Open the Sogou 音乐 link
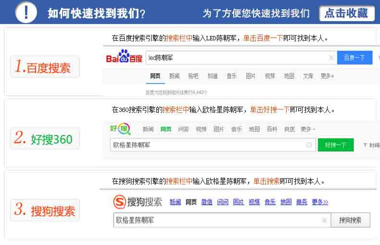The width and height of the screenshot is (380, 245). point(270,202)
